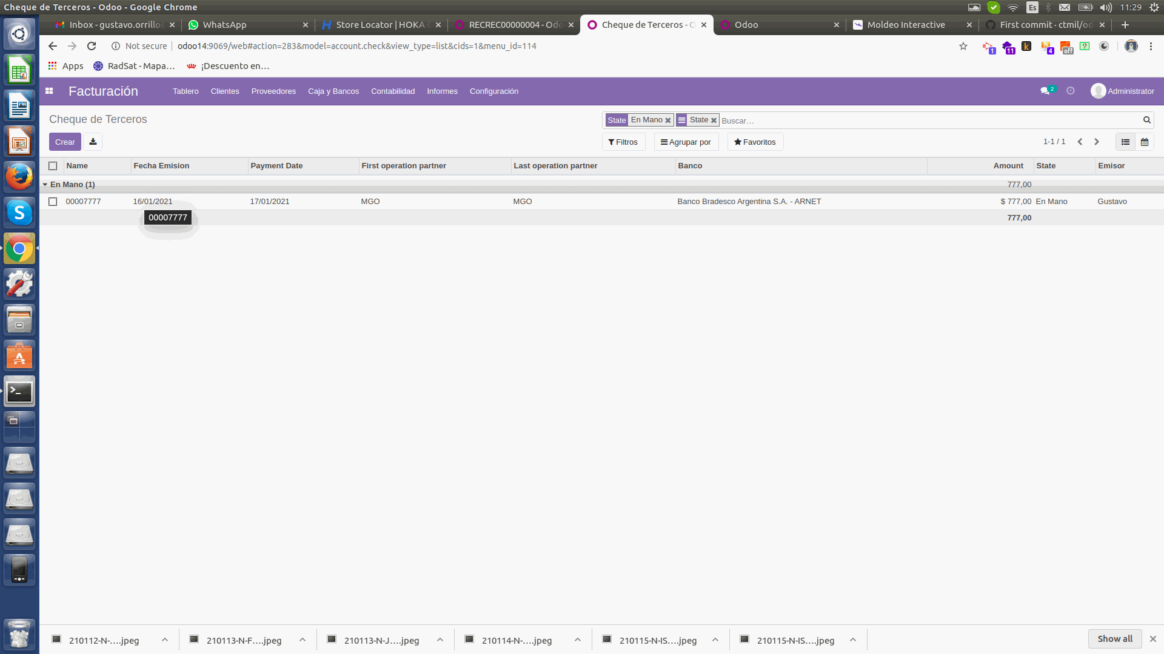The image size is (1164, 654).
Task: Go back in browser history
Action: tap(53, 46)
